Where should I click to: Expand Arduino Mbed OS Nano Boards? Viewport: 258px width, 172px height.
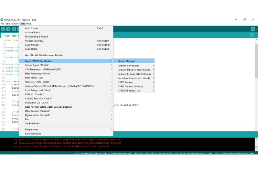(x=133, y=70)
